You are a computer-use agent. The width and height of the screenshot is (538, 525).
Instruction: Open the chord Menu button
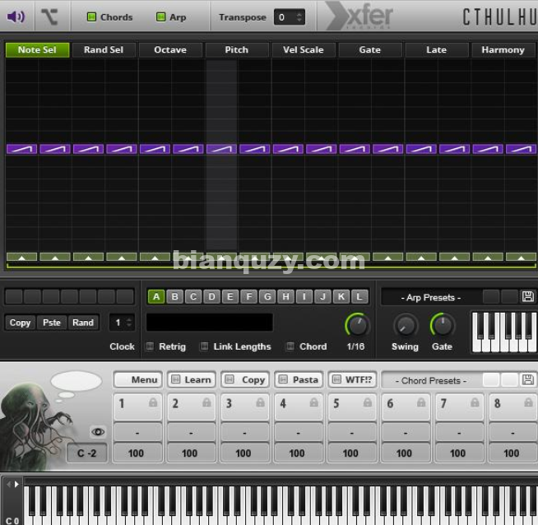(138, 379)
